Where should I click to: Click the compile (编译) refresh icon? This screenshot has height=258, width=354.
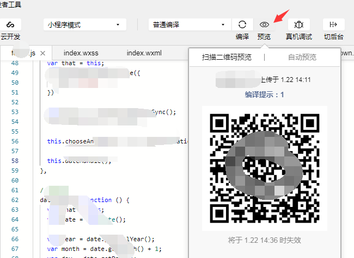(242, 24)
